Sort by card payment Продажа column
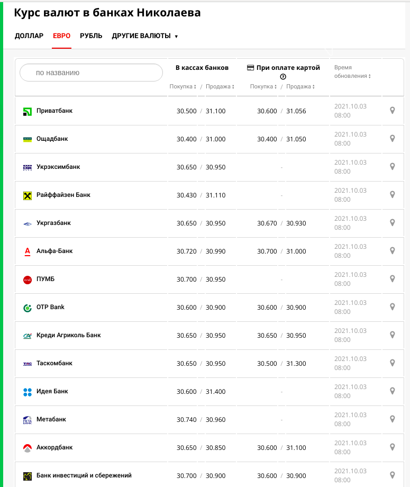The height and width of the screenshot is (487, 410). [x=300, y=86]
